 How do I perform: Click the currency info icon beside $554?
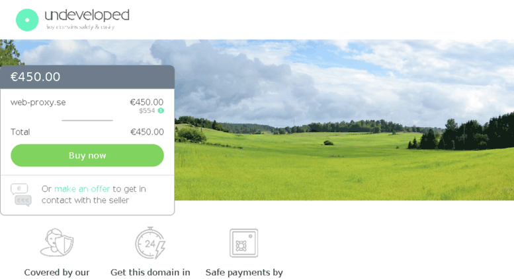point(161,111)
